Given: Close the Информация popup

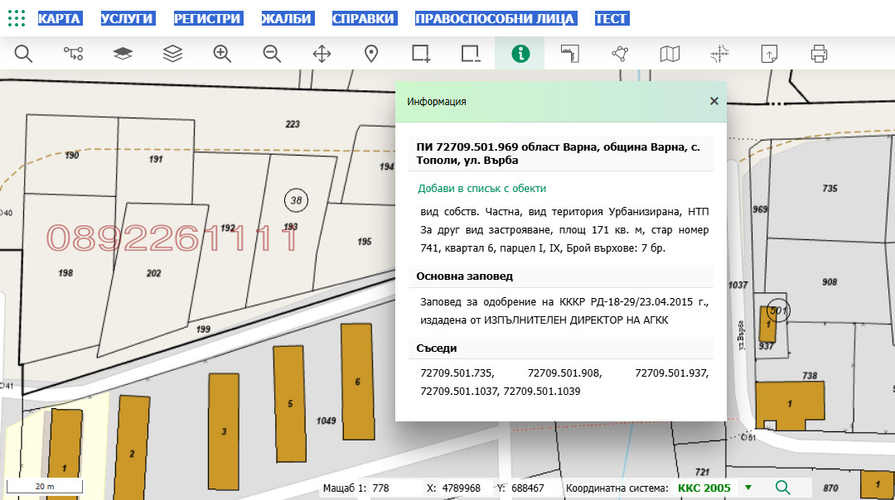Looking at the screenshot, I should click(714, 101).
